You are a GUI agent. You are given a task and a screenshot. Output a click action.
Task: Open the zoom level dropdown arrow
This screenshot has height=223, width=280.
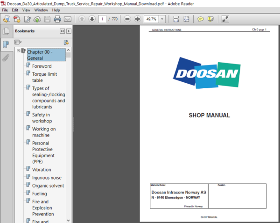(162, 19)
